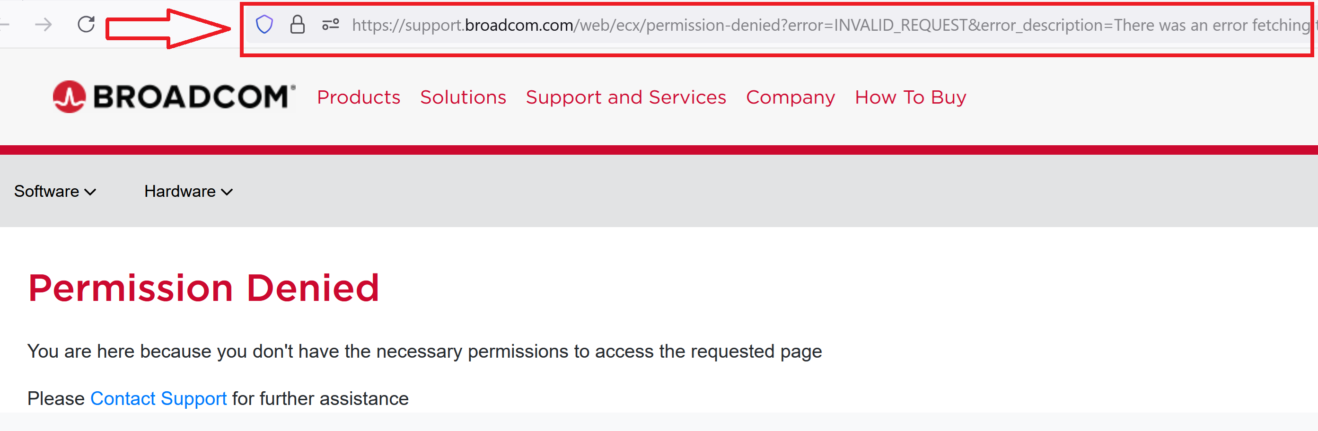Click the forward navigation arrow

click(x=44, y=24)
